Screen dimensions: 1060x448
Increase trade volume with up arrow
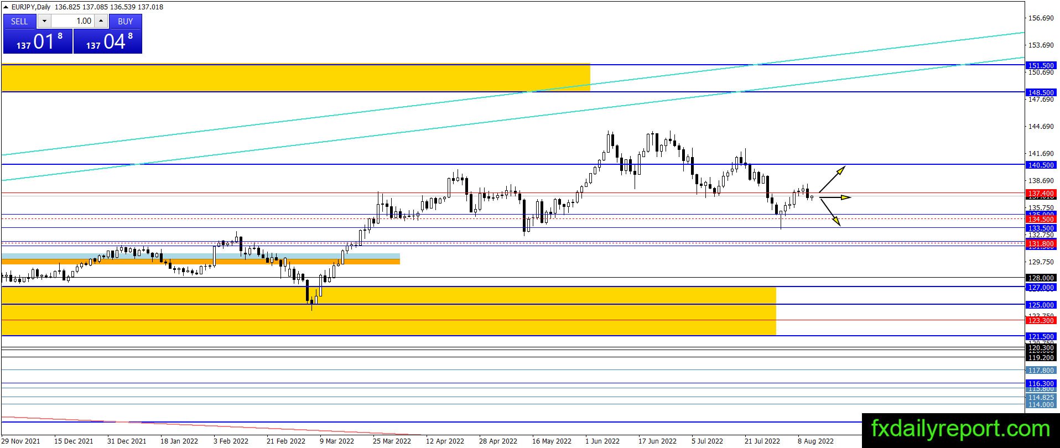click(x=101, y=21)
